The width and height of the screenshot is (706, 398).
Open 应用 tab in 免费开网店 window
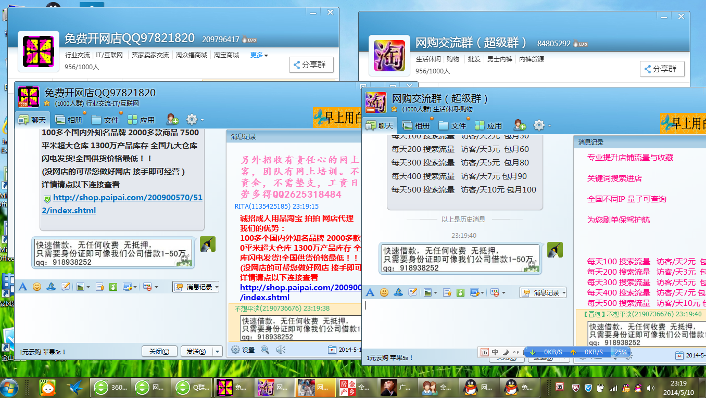click(141, 120)
